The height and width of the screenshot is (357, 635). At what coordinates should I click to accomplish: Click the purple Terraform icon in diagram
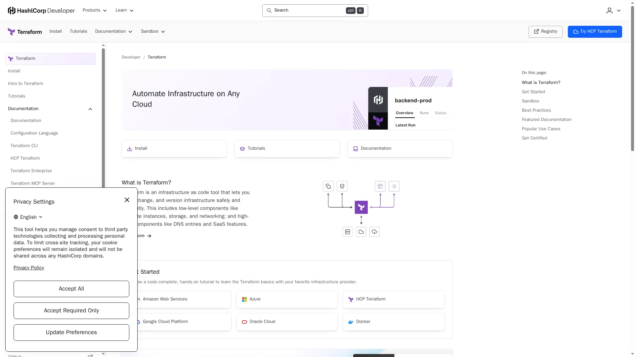click(361, 207)
